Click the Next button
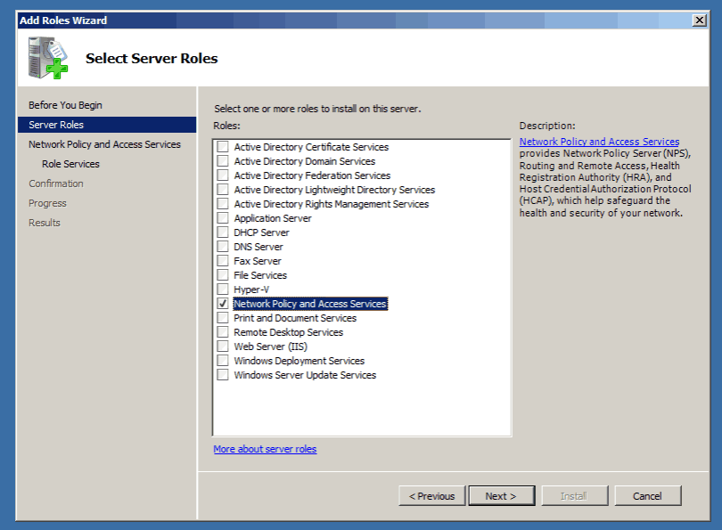 (502, 496)
